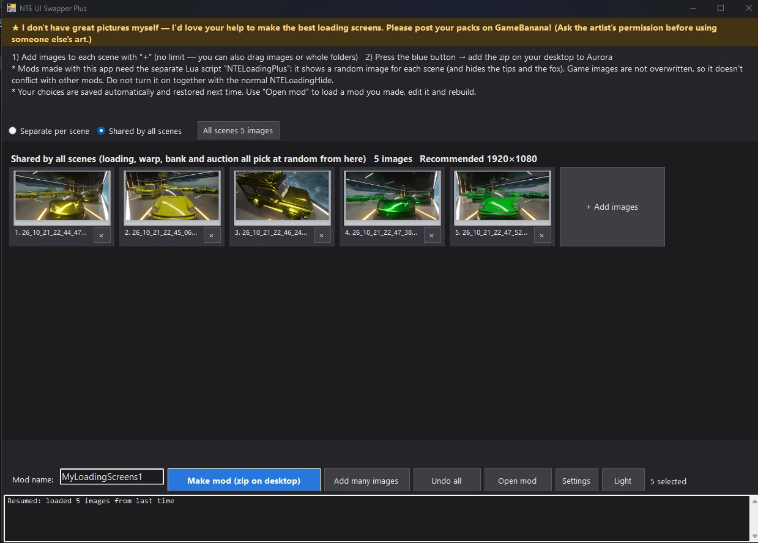This screenshot has height=543, width=758.
Task: Remove image 4 ending 22_47_38 with its x
Action: [x=432, y=235]
